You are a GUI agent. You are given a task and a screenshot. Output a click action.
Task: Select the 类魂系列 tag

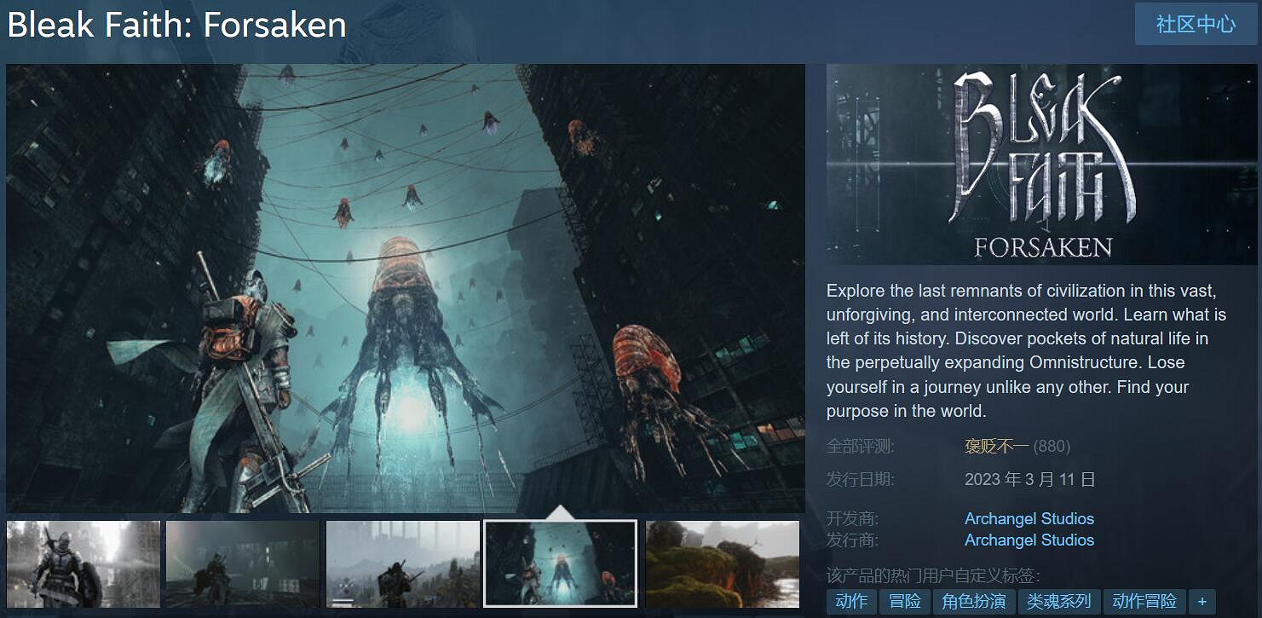pyautogui.click(x=1058, y=602)
